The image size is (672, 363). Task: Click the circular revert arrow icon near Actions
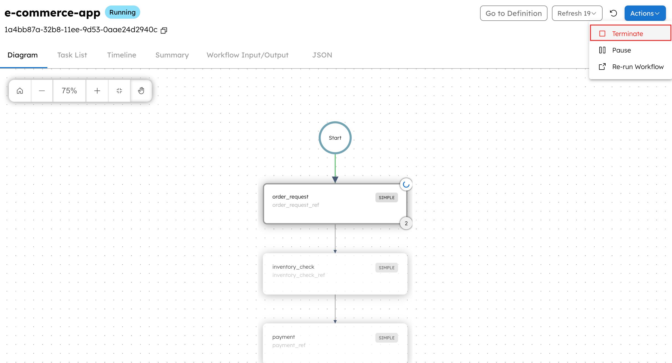[614, 13]
